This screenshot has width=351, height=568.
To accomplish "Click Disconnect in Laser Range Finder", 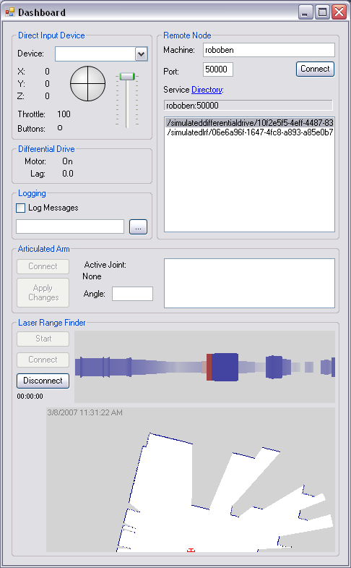I will (43, 381).
